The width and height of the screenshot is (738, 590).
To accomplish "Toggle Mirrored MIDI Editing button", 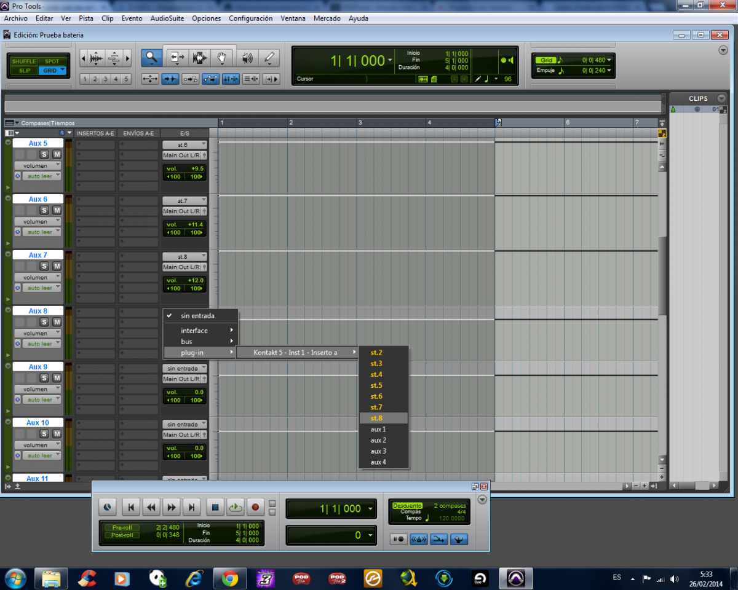I will [x=190, y=79].
